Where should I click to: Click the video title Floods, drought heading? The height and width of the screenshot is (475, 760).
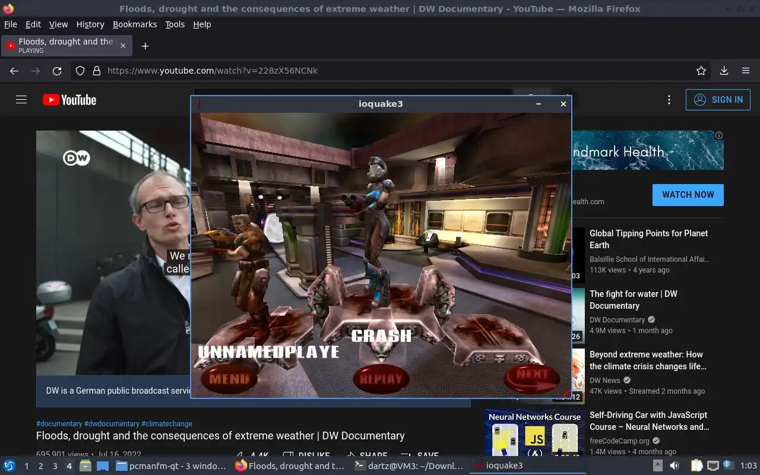click(220, 436)
